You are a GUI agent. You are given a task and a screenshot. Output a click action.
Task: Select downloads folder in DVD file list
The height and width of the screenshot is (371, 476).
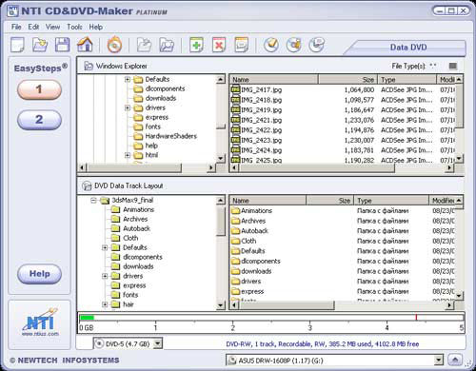(251, 271)
